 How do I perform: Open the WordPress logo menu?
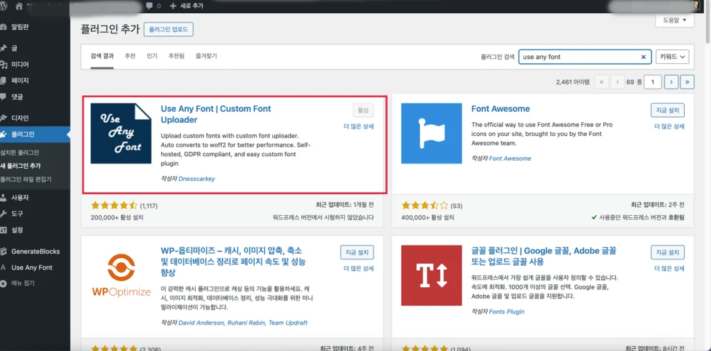(2, 6)
